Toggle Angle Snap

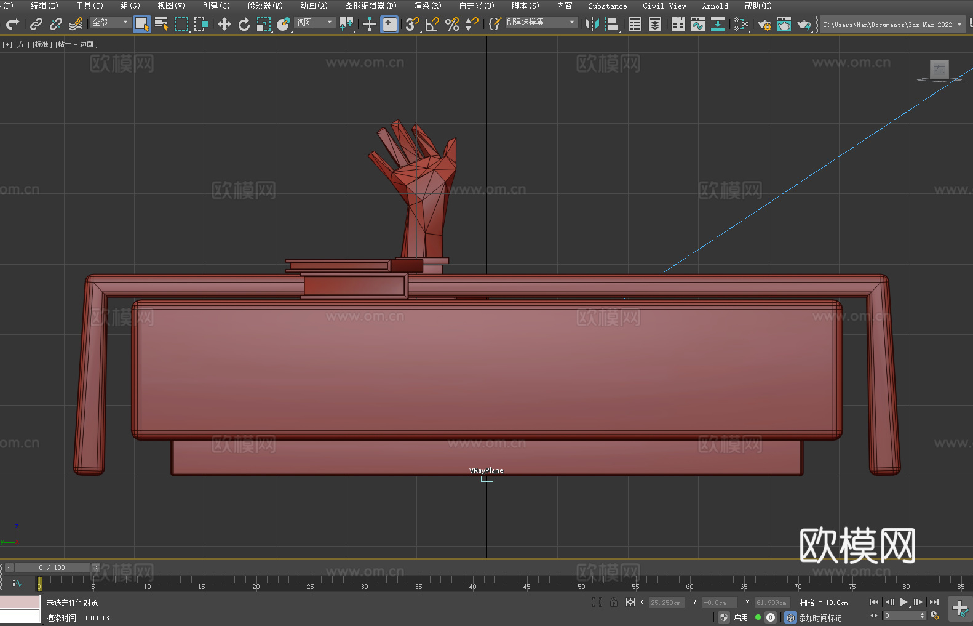coord(432,24)
